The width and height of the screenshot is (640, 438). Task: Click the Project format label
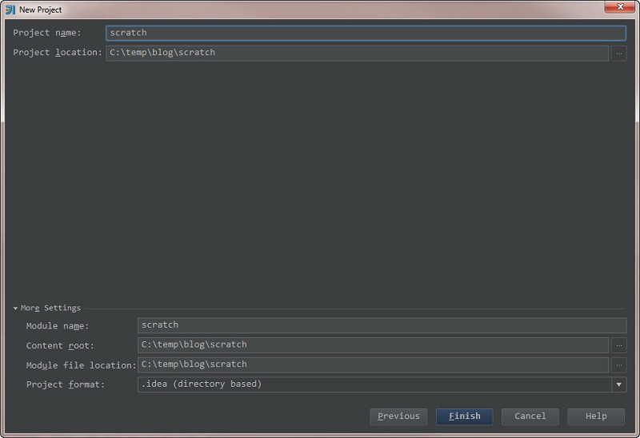click(x=66, y=384)
